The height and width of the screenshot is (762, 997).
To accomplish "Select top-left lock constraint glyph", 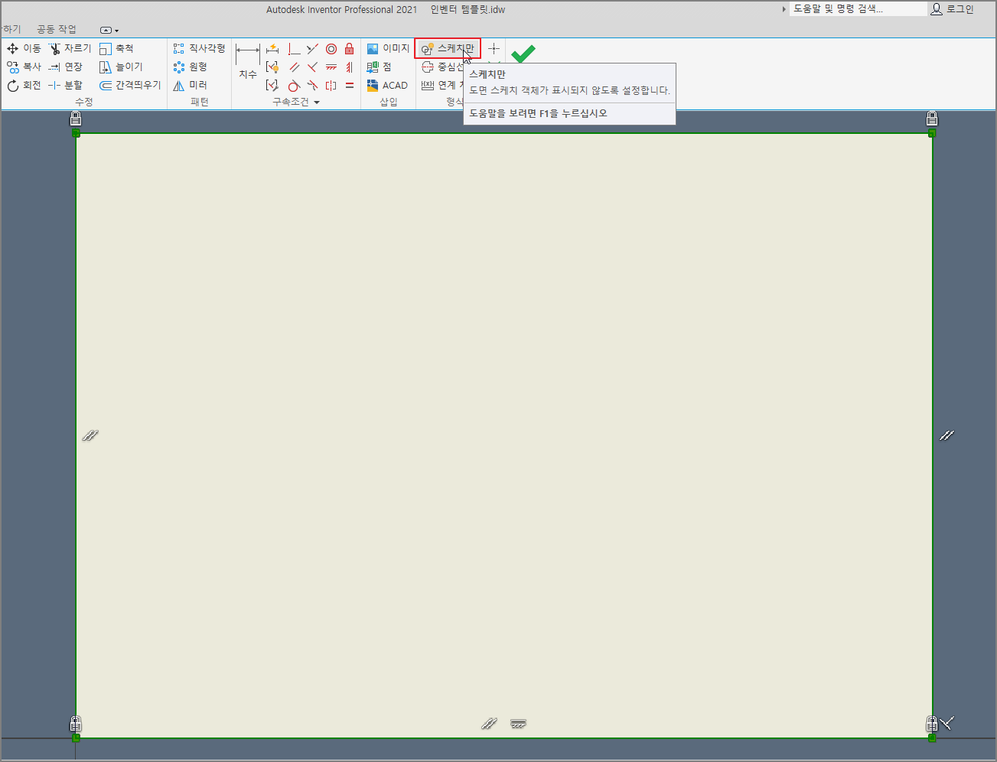I will pos(76,118).
